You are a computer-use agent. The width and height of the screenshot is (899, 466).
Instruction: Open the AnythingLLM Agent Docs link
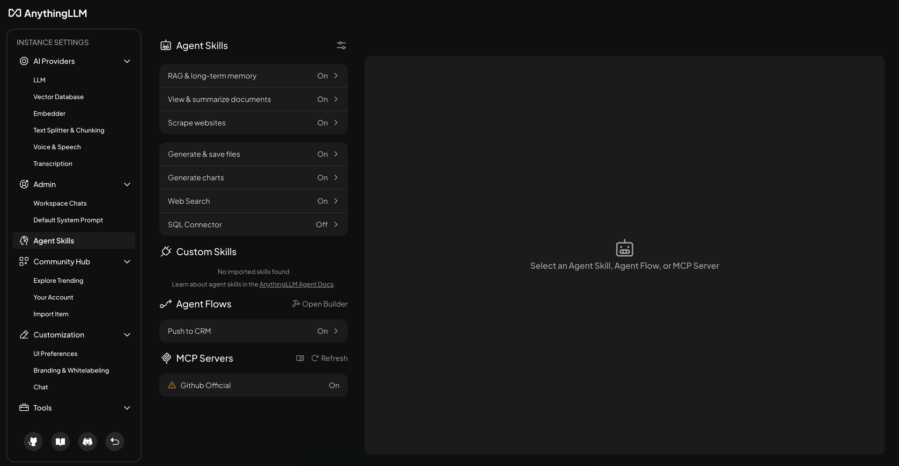(296, 285)
